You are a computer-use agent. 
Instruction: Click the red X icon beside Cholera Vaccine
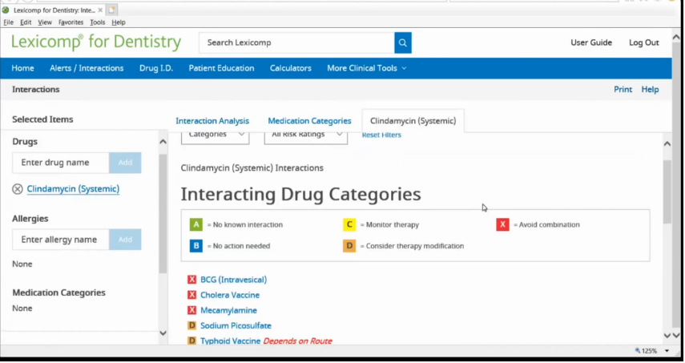[191, 295]
